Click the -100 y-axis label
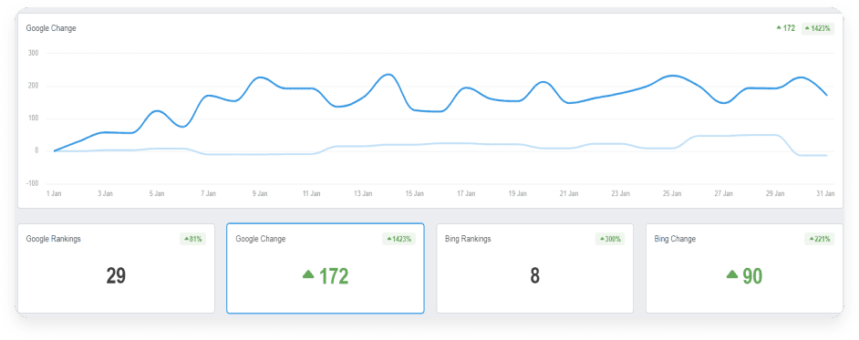The image size is (859, 340). [32, 183]
